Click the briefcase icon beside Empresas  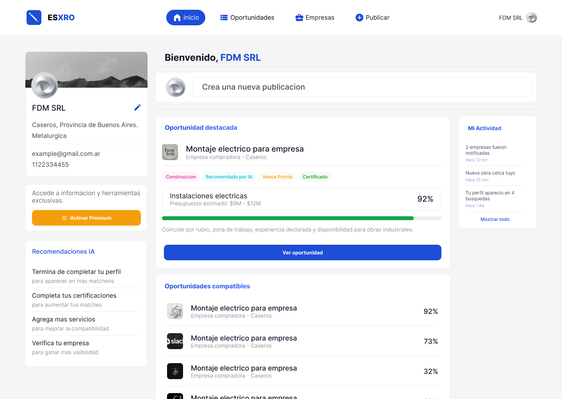coord(299,18)
